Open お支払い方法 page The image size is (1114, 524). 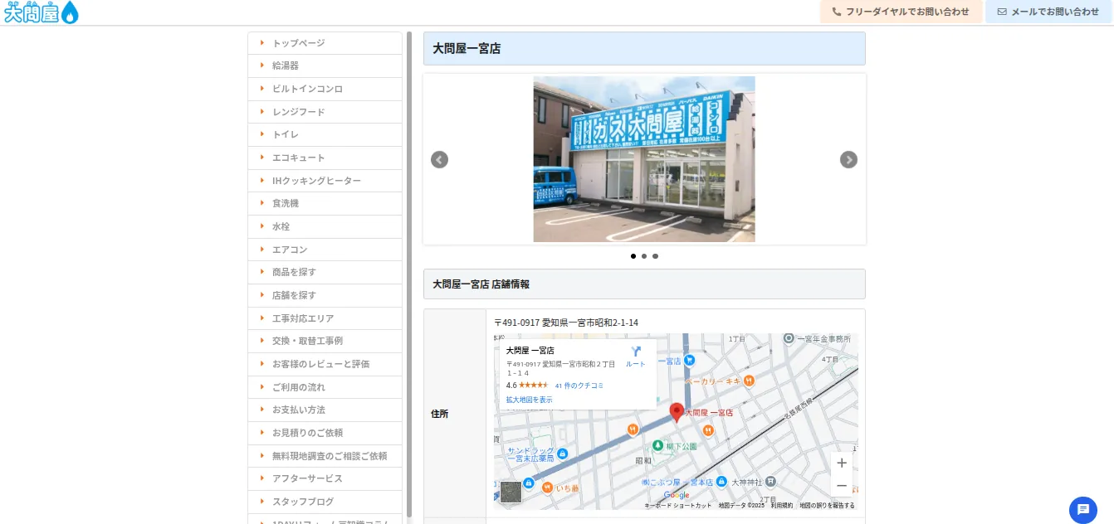tap(325, 410)
